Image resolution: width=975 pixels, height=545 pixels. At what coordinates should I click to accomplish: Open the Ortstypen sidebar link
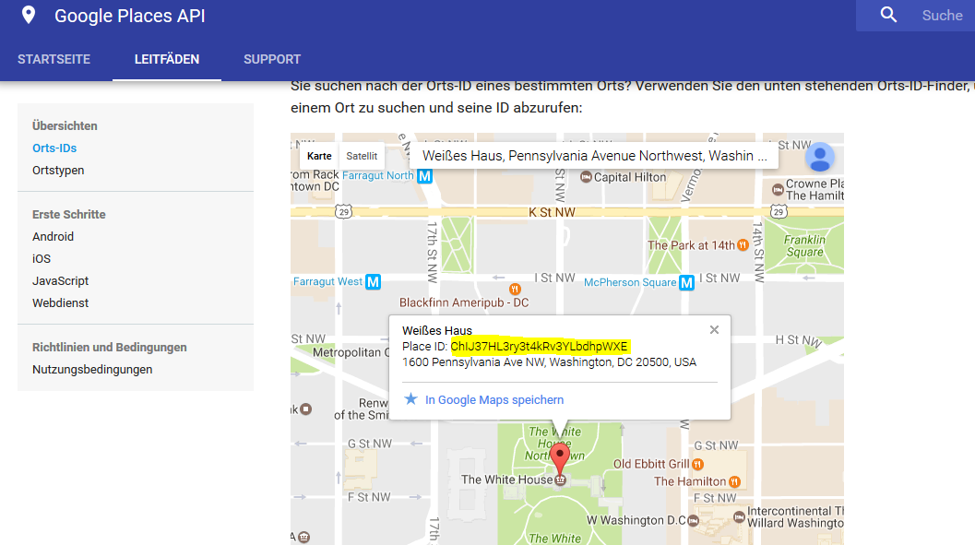tap(58, 171)
